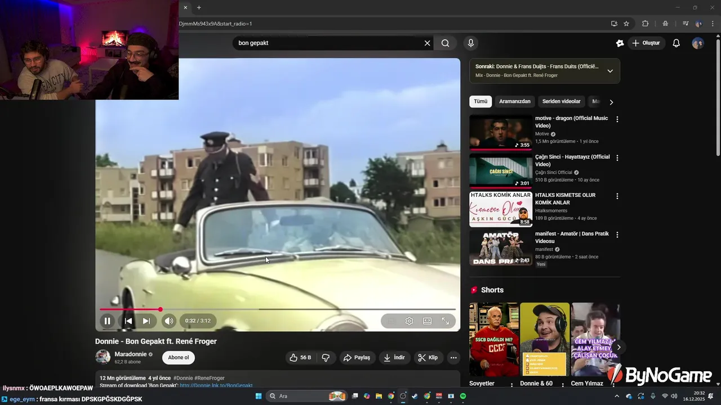Start voice search with microphone
The height and width of the screenshot is (405, 721).
(471, 43)
